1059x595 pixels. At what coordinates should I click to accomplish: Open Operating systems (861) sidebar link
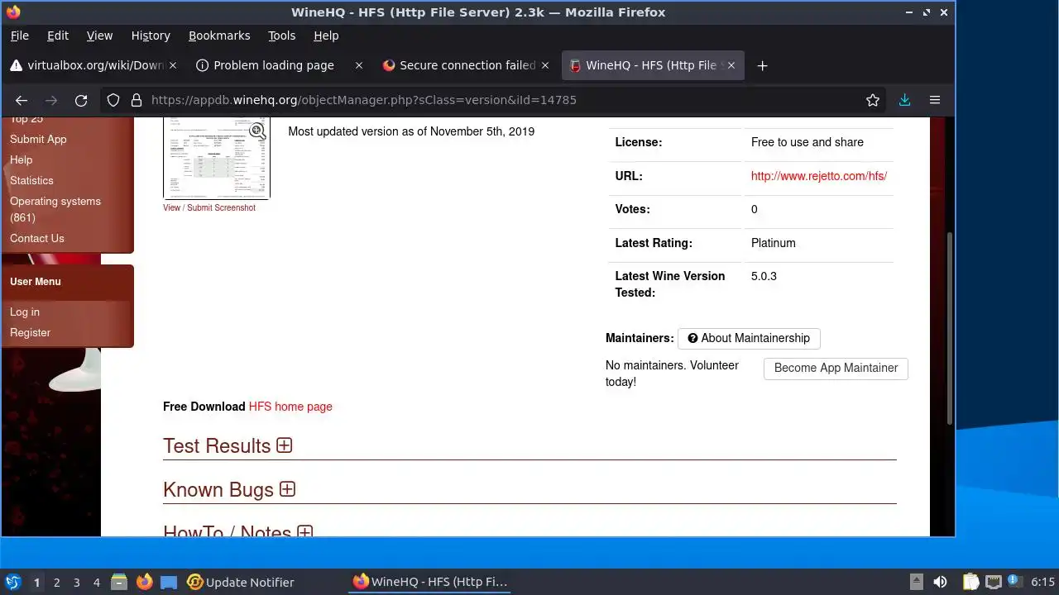tap(55, 209)
